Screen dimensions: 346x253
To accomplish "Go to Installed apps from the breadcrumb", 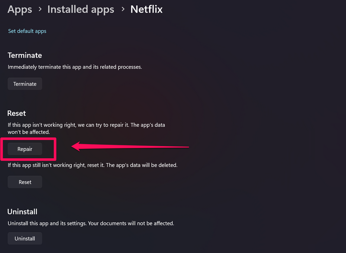I will pyautogui.click(x=80, y=9).
